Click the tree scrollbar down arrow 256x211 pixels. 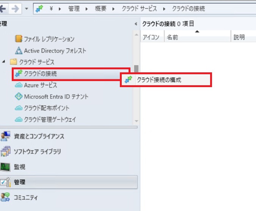(x=136, y=121)
